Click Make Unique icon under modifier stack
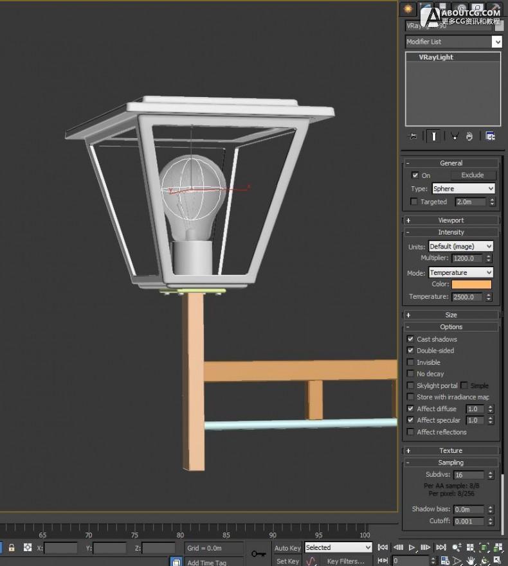This screenshot has width=508, height=566. (x=454, y=136)
